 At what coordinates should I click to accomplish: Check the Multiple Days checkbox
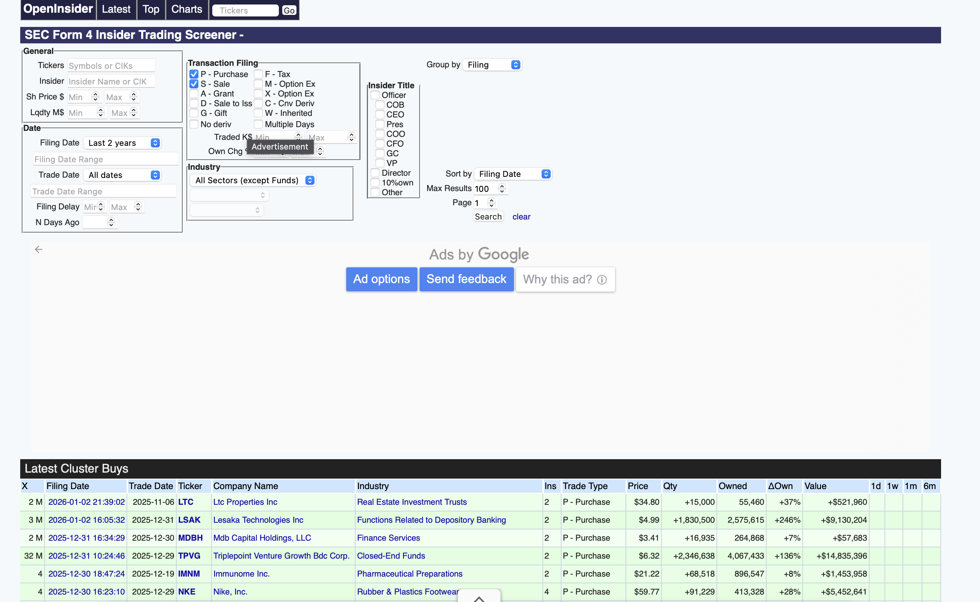[x=258, y=125]
